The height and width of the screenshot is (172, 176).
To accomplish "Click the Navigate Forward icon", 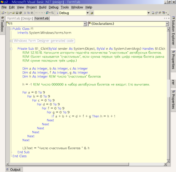I will click(53, 13).
